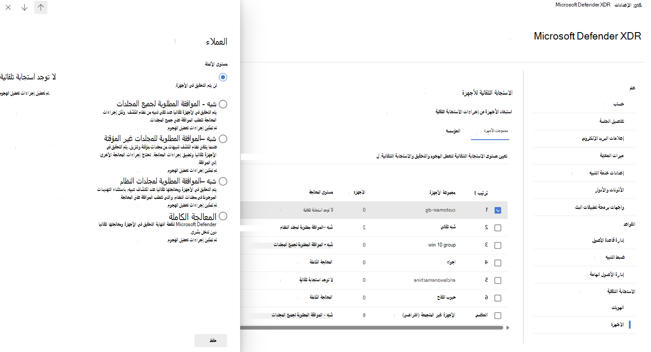Click the Microsoft Defender XDR breadcrumb
The height and width of the screenshot is (352, 651).
[x=583, y=5]
